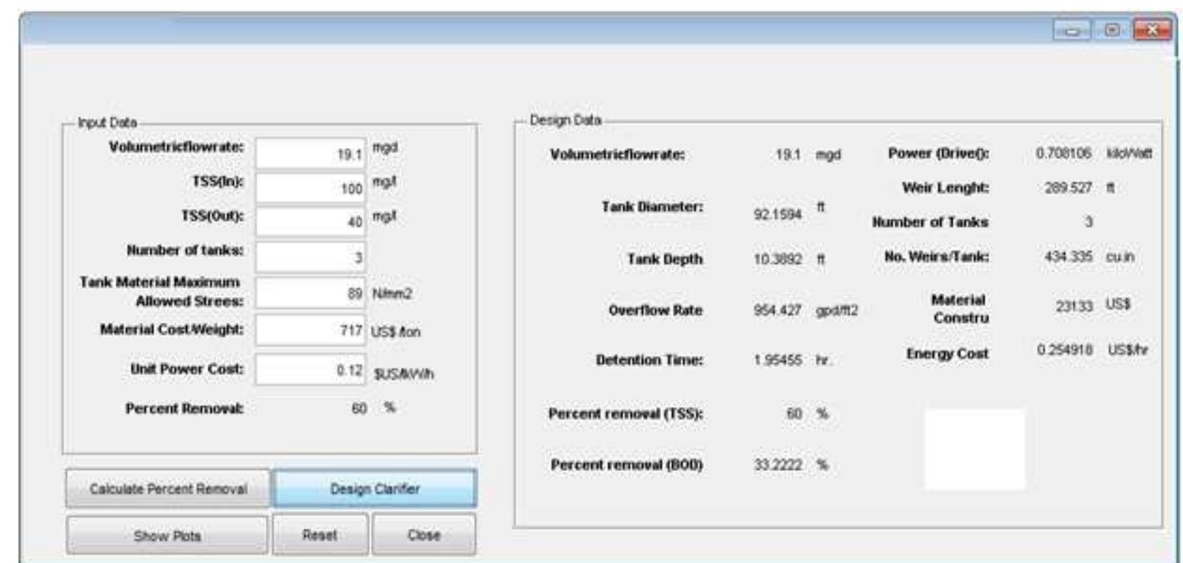Click the Detention Time label
The image size is (1183, 563).
point(649,360)
